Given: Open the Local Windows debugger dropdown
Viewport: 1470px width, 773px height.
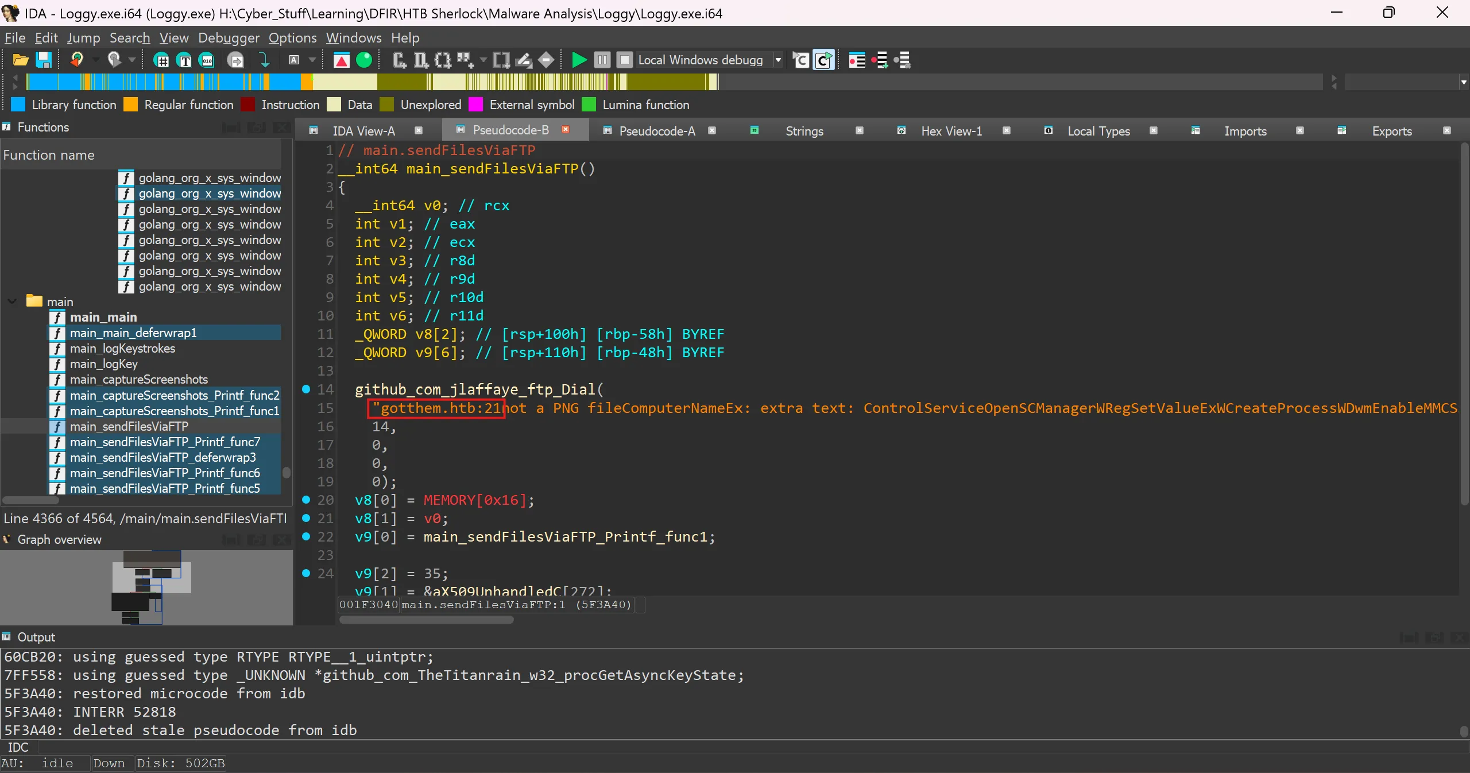Looking at the screenshot, I should point(778,60).
